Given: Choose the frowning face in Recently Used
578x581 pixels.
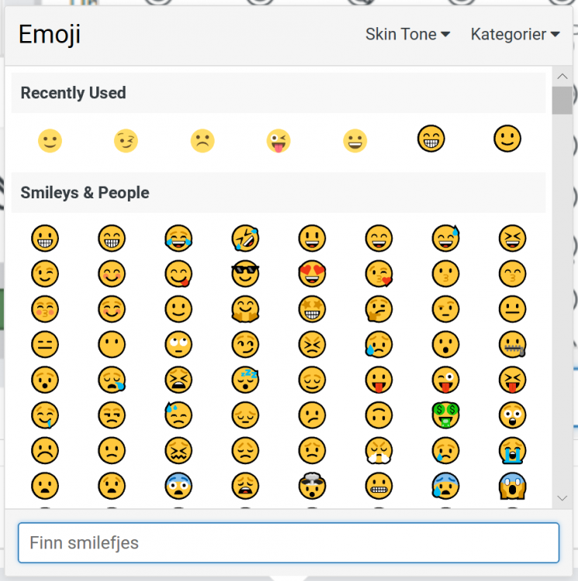Looking at the screenshot, I should coord(202,141).
